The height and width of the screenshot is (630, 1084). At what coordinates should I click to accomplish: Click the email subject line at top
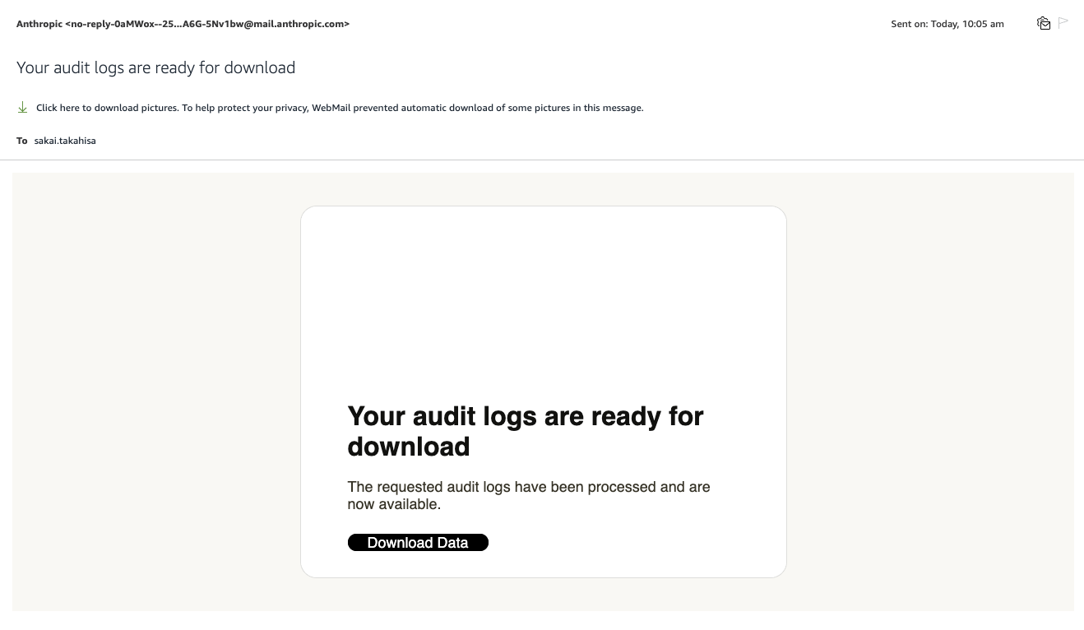point(155,67)
